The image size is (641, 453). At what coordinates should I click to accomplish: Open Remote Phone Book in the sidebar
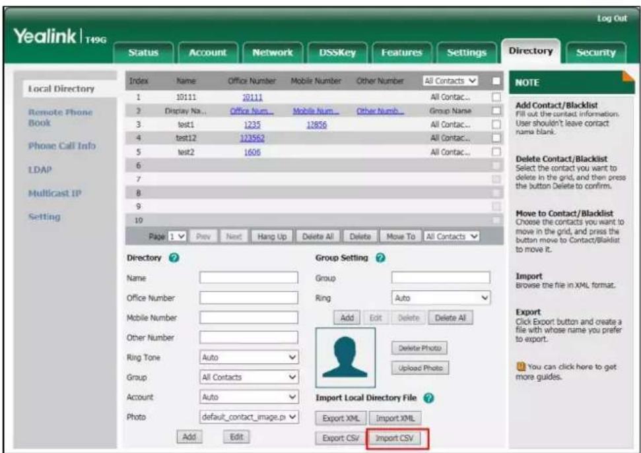[x=60, y=117]
